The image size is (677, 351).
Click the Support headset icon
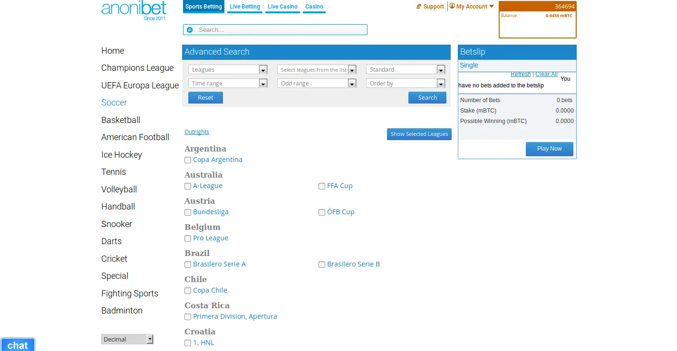coord(419,7)
